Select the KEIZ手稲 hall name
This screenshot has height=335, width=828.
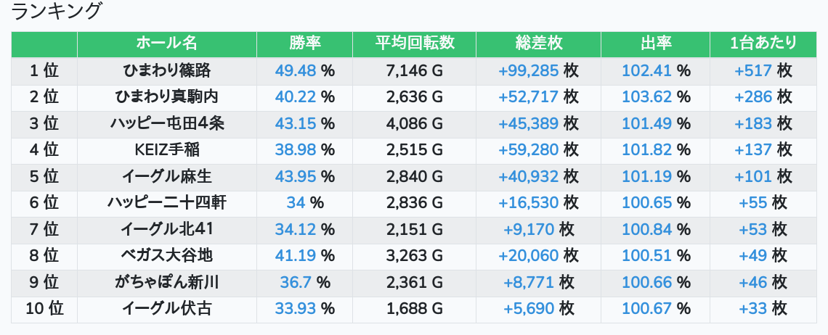(x=166, y=150)
